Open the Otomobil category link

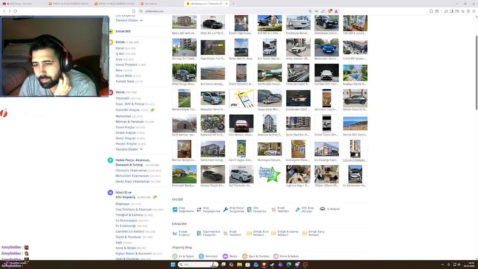coord(122,99)
